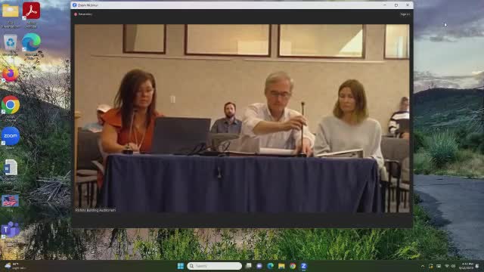
Task: Open the Windows Start menu
Action: pyautogui.click(x=181, y=266)
